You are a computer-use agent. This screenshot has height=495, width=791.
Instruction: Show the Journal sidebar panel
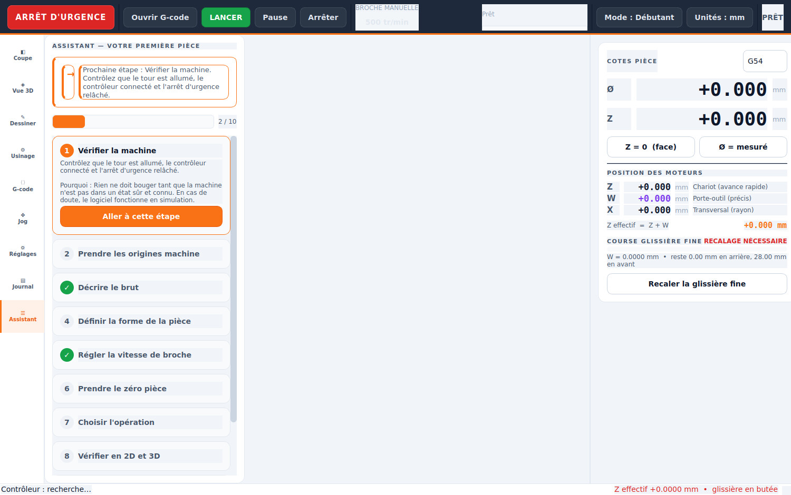23,284
